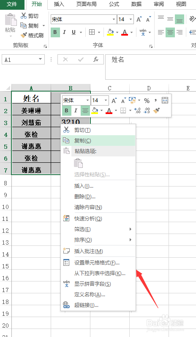This screenshot has width=196, height=337.
Task: Toggle ribbon center horizontal alignment
Action: 170,32
